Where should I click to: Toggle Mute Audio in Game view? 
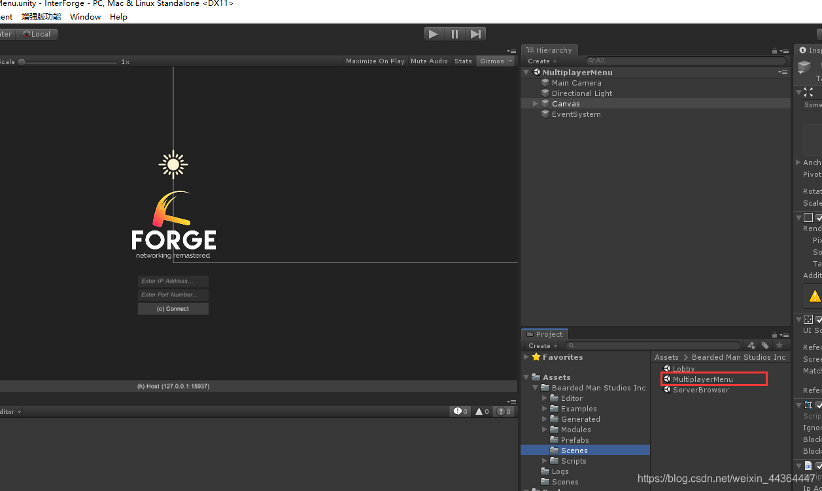(429, 61)
